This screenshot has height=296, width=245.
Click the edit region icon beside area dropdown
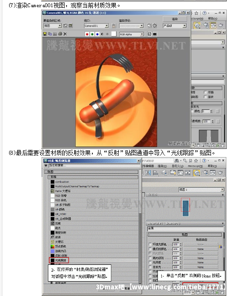[x=65, y=26]
